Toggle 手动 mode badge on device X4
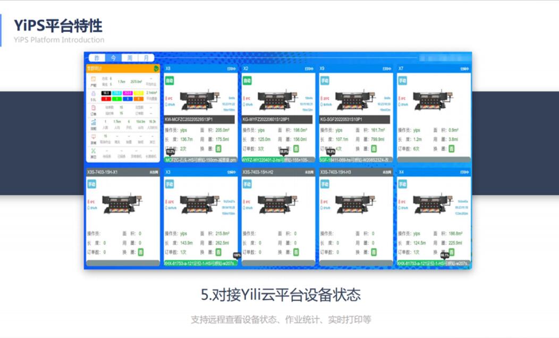Screen dimensions: 559x338 (403, 184)
